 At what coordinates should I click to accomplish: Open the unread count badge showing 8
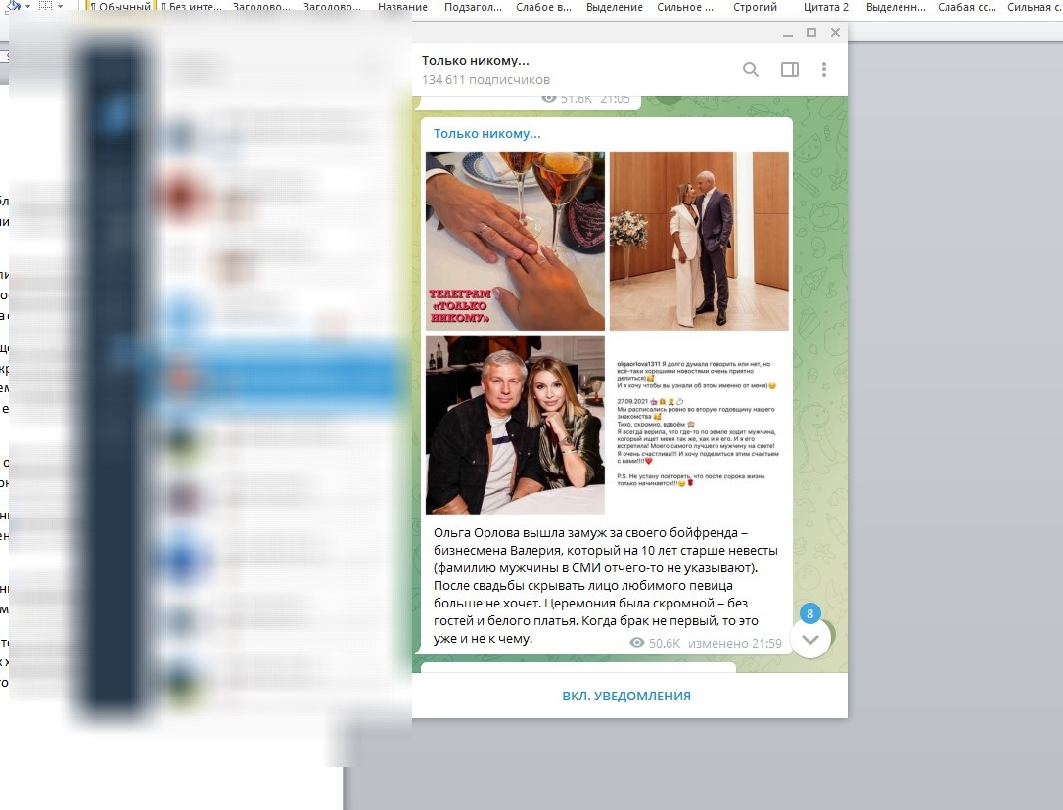coord(809,613)
